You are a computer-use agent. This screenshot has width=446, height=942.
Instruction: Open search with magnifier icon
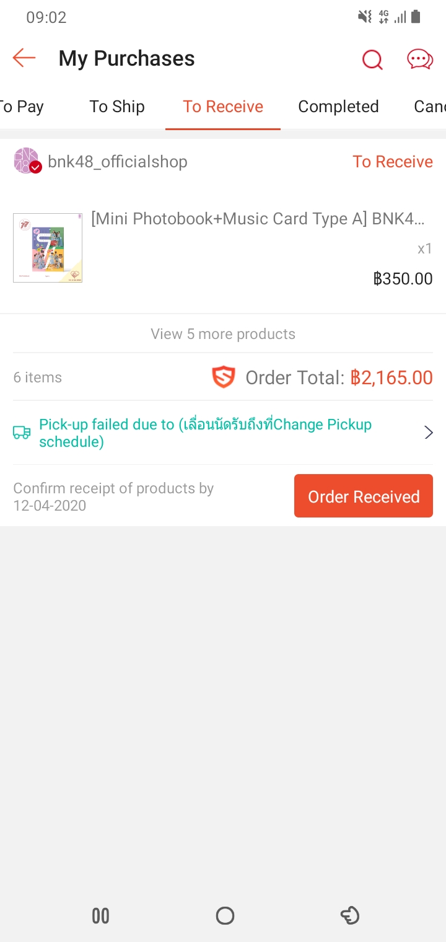click(x=372, y=59)
